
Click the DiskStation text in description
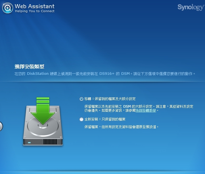pyautogui.click(x=38, y=74)
